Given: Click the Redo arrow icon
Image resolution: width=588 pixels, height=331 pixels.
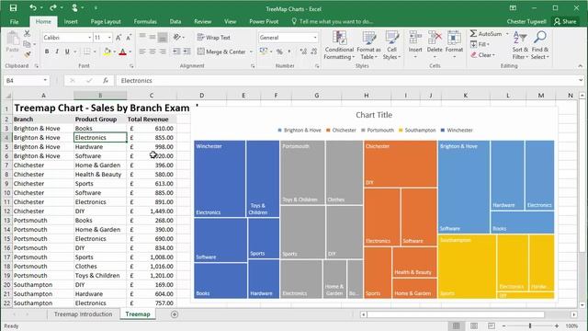Looking at the screenshot, I should (53, 8).
